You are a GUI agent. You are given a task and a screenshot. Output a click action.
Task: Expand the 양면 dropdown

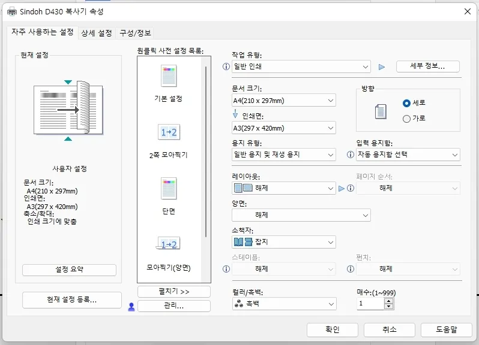pos(301,215)
